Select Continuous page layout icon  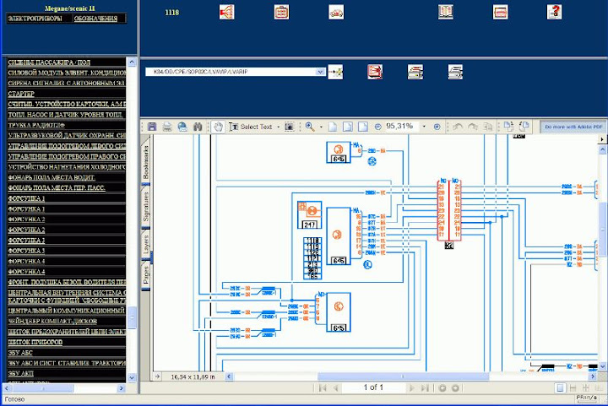[573, 387]
